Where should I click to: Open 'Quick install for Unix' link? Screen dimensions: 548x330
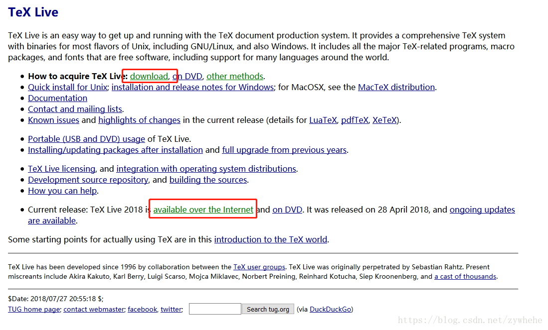[67, 87]
